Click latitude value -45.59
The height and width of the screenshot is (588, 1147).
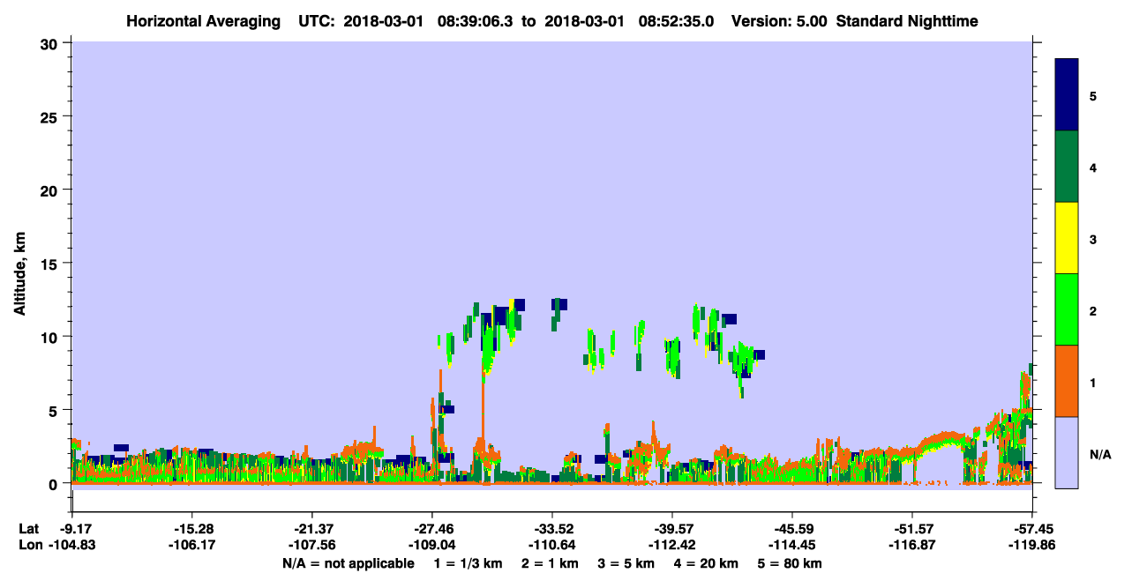point(792,529)
